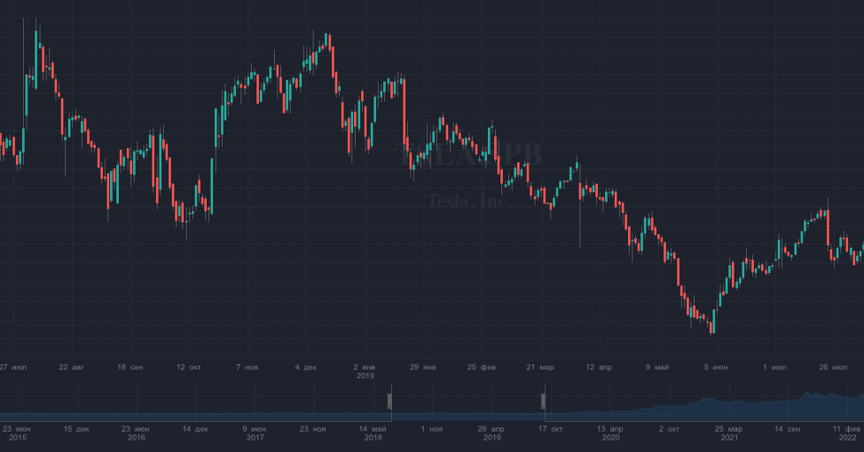Click navigator label '17 окт'
Viewport: 864px width, 452px height.
point(551,428)
